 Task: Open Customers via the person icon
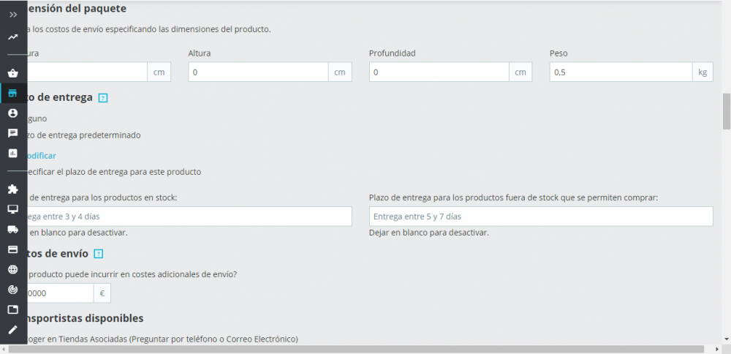pos(13,113)
